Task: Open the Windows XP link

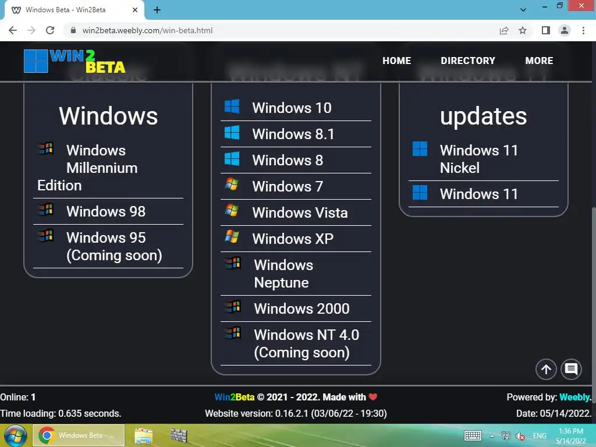Action: point(293,239)
